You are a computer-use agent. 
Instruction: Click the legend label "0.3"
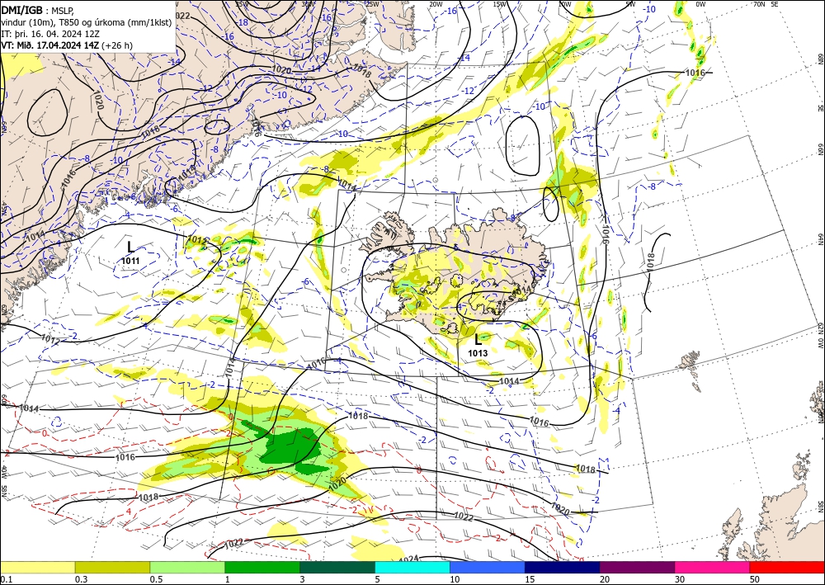click(81, 579)
